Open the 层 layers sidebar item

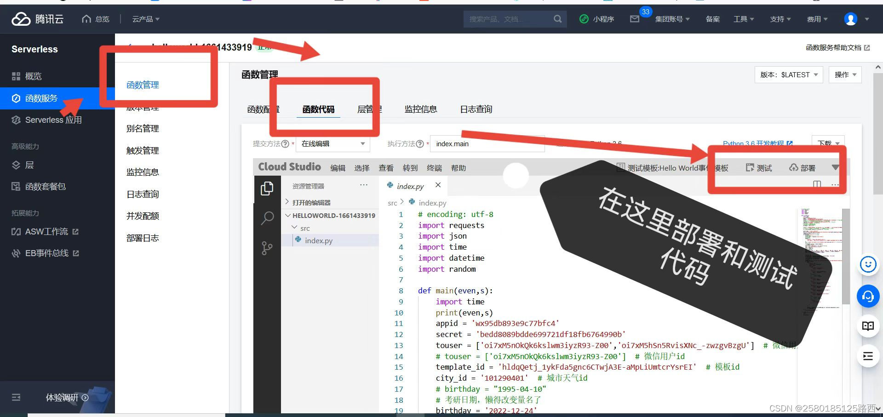(x=29, y=165)
